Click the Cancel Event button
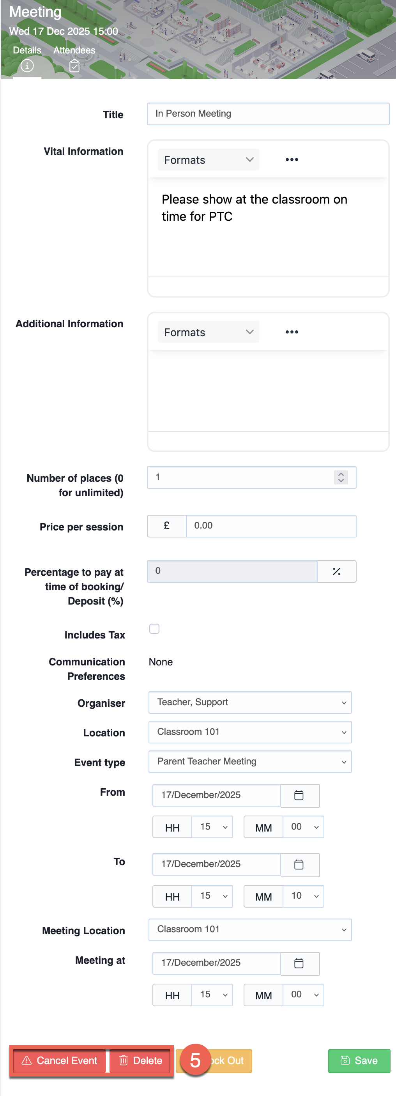The height and width of the screenshot is (1096, 396). pos(60,1061)
